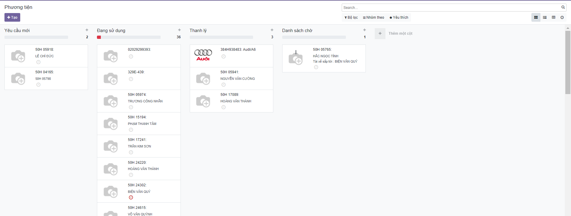The height and width of the screenshot is (216, 571).
Task: Click the Search input field
Action: 451,8
